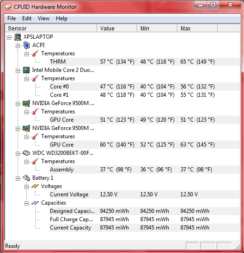Click the XPSLAPTOP label
Image resolution: width=244 pixels, height=253 pixels.
pyautogui.click(x=38, y=37)
